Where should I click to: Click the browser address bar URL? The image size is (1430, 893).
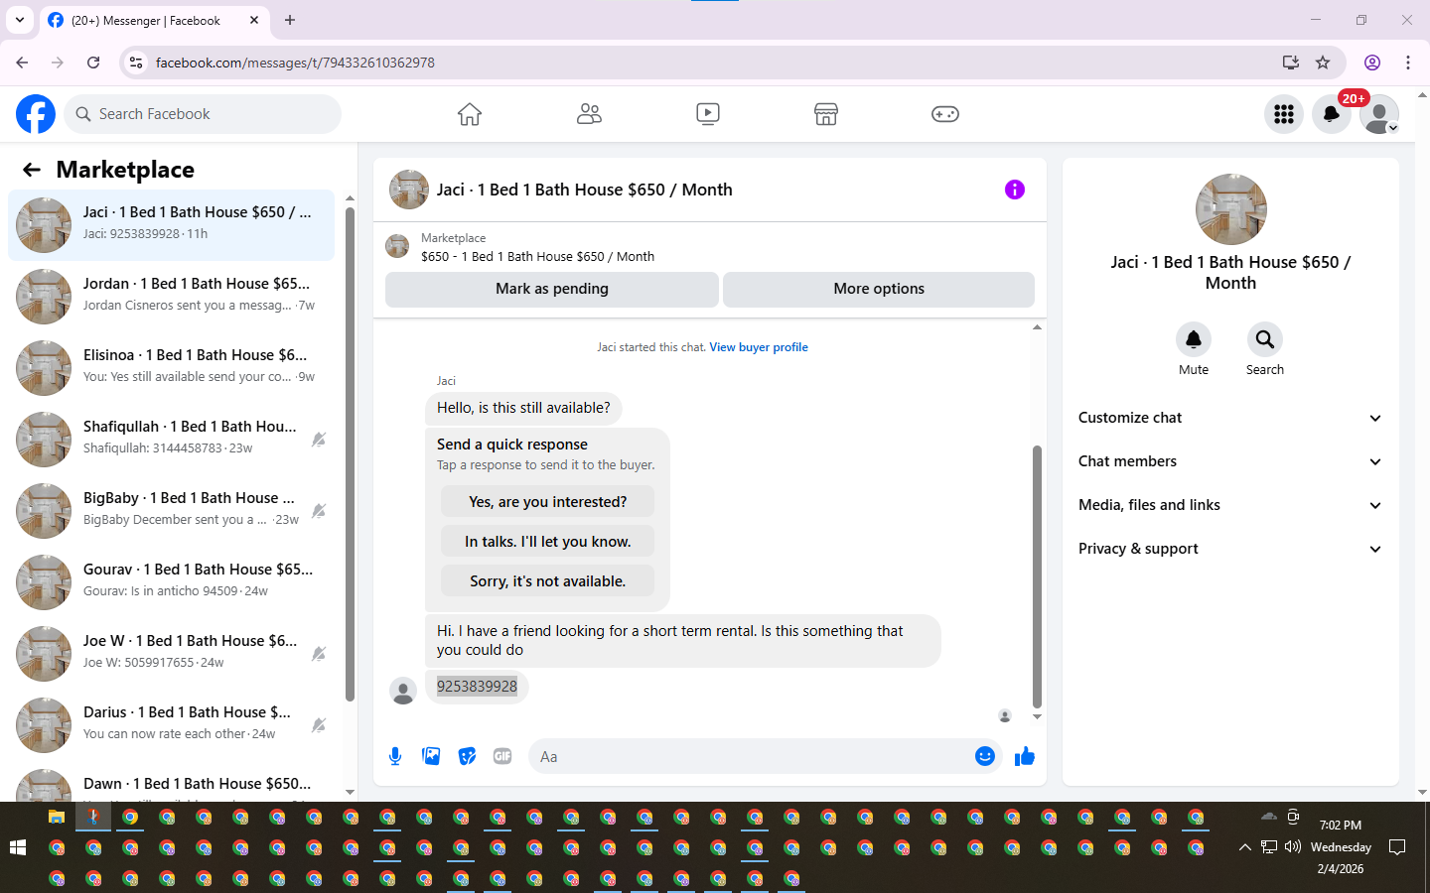pos(295,63)
